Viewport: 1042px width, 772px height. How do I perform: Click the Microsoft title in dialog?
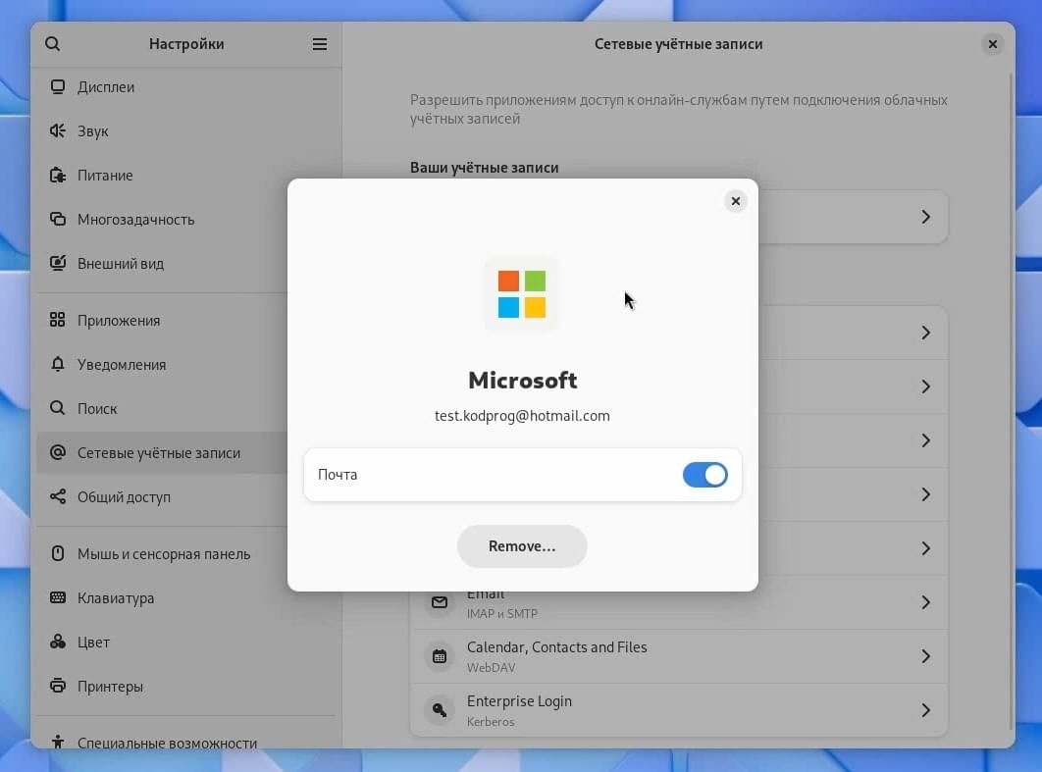[x=522, y=380]
